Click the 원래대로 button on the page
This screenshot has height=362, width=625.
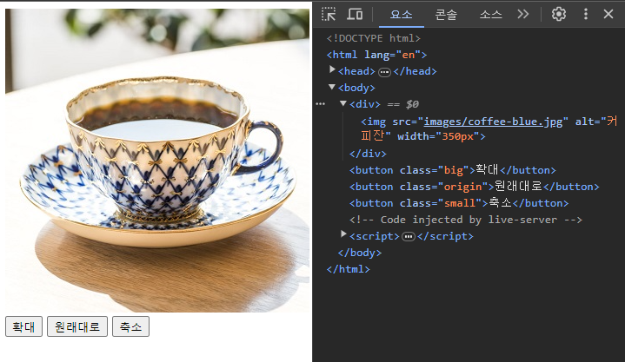click(x=77, y=326)
